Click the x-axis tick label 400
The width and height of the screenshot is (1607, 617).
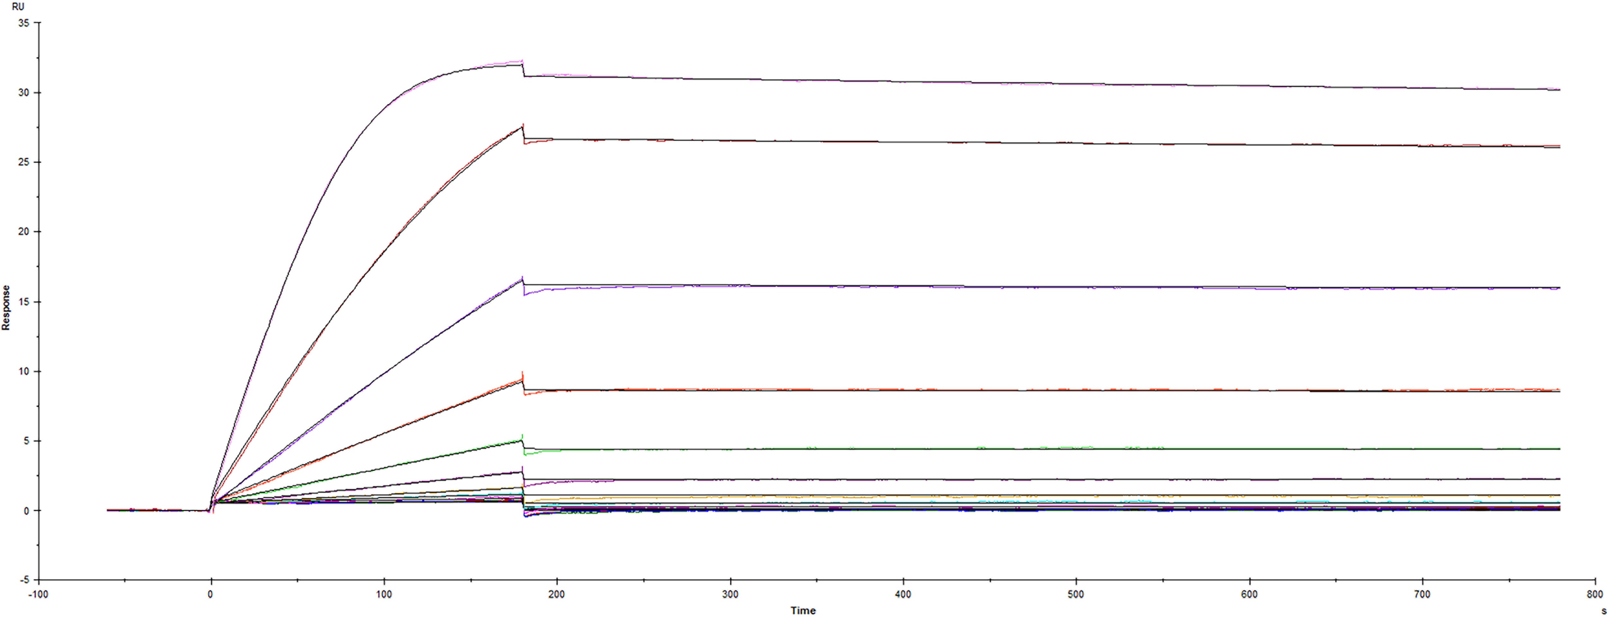click(x=903, y=595)
